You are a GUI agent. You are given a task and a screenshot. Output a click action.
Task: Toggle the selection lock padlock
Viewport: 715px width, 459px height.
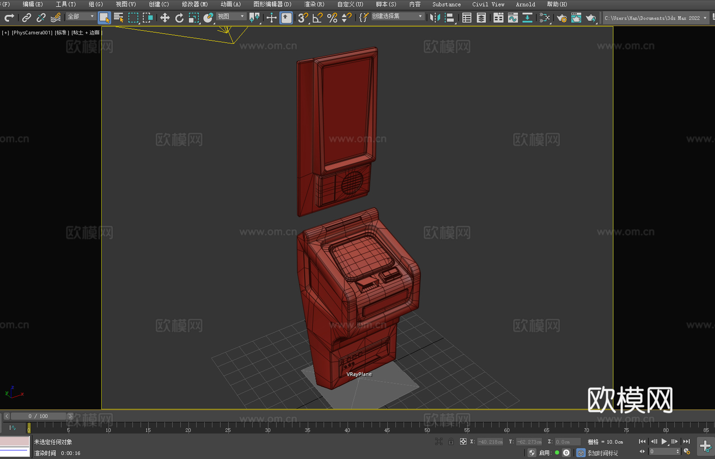[451, 441]
